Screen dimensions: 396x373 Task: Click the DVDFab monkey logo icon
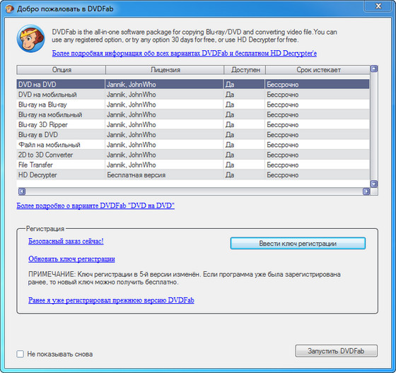pyautogui.click(x=31, y=38)
